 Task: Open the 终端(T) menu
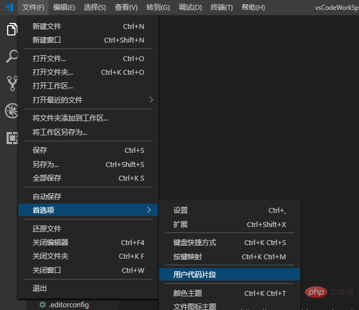pyautogui.click(x=222, y=8)
